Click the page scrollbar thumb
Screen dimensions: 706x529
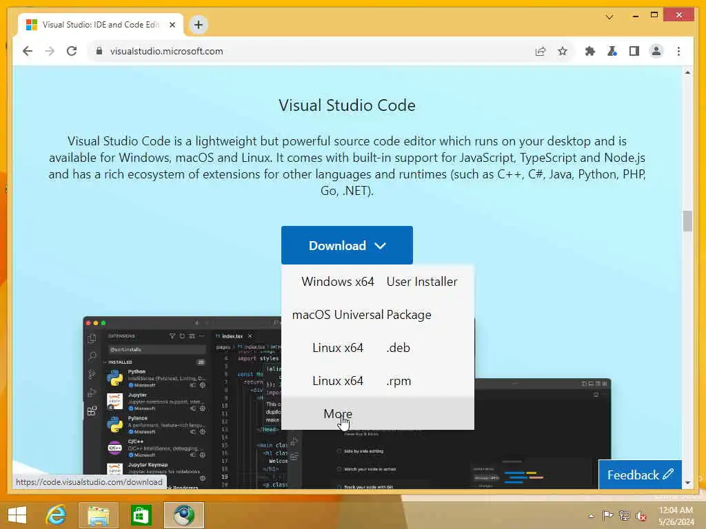pos(687,221)
